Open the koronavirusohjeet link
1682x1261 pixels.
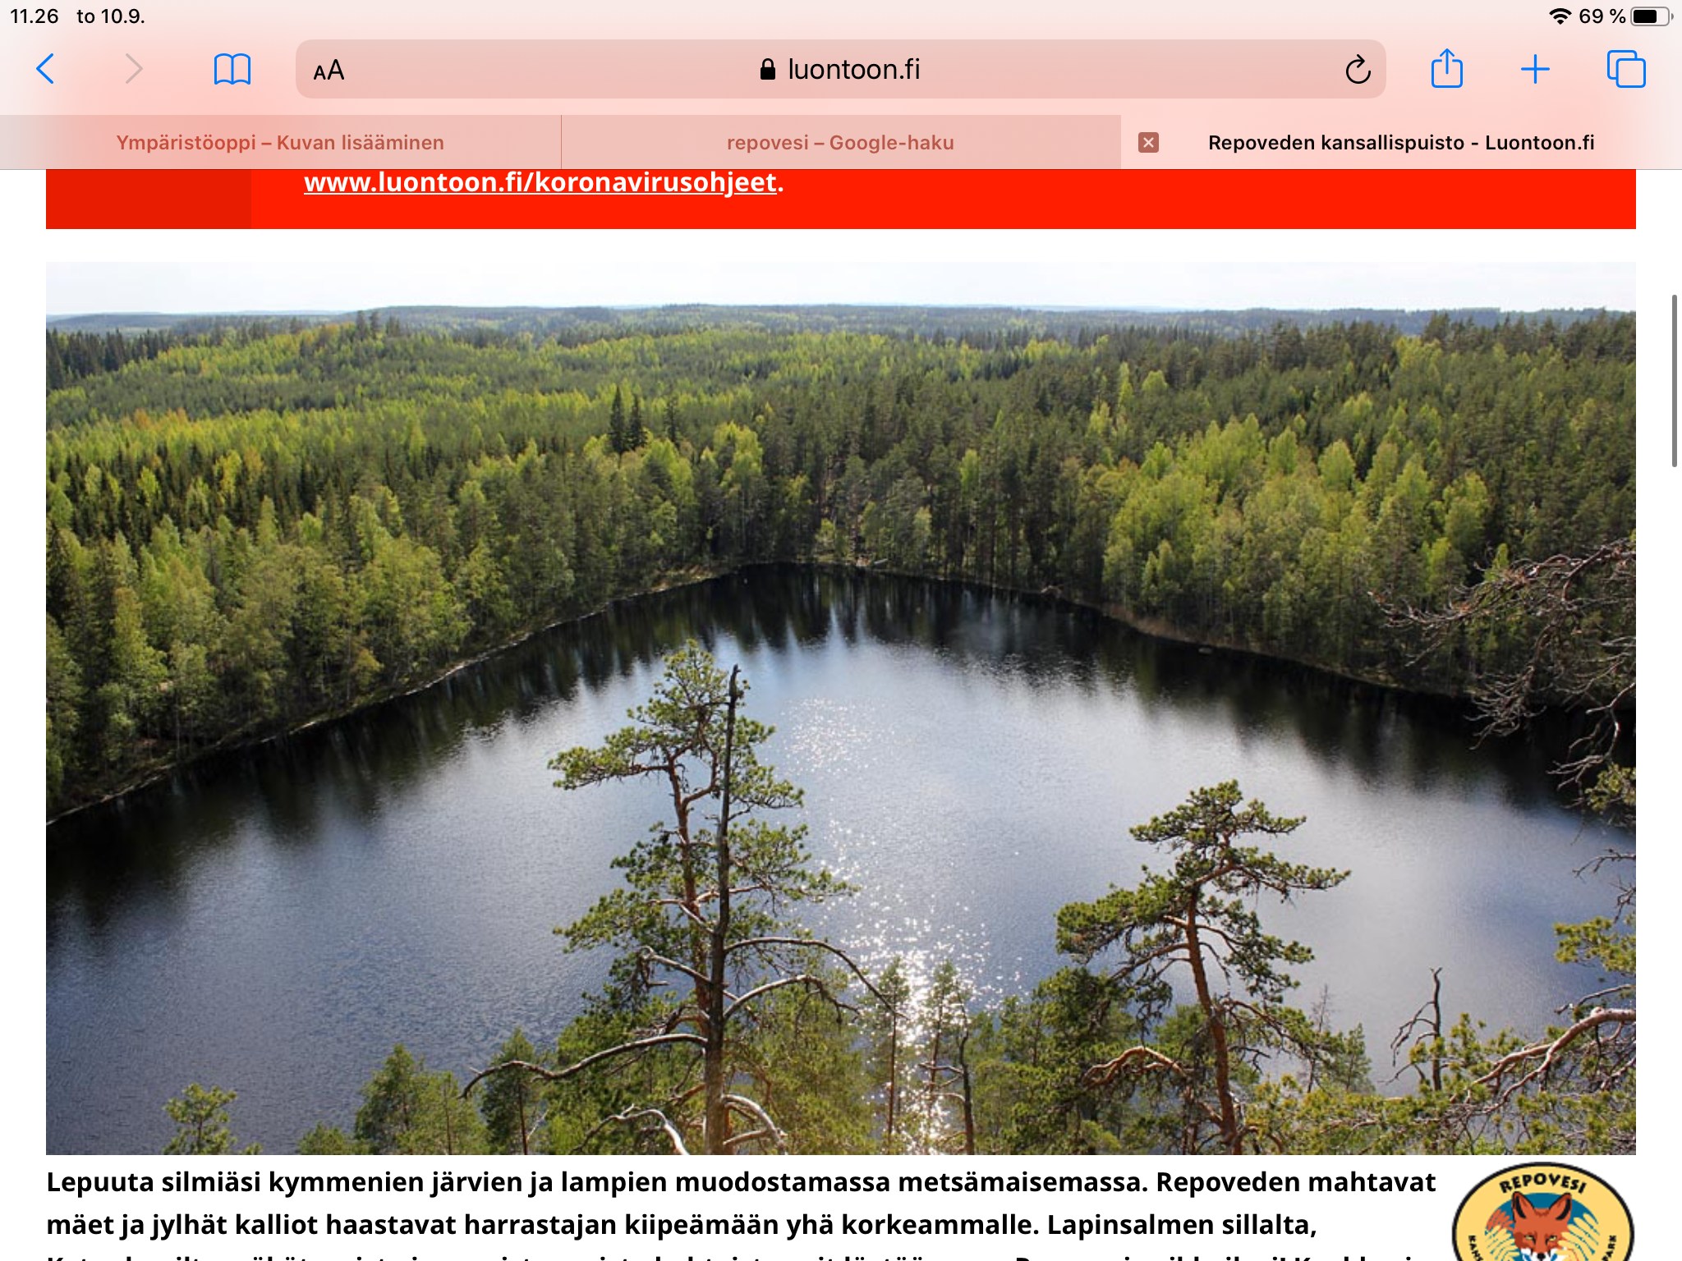pyautogui.click(x=540, y=182)
